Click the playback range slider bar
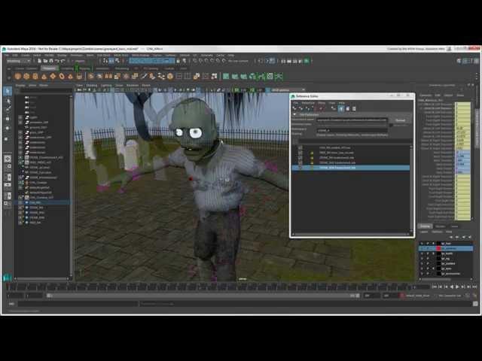This screenshot has width=482, height=361. tap(203, 296)
